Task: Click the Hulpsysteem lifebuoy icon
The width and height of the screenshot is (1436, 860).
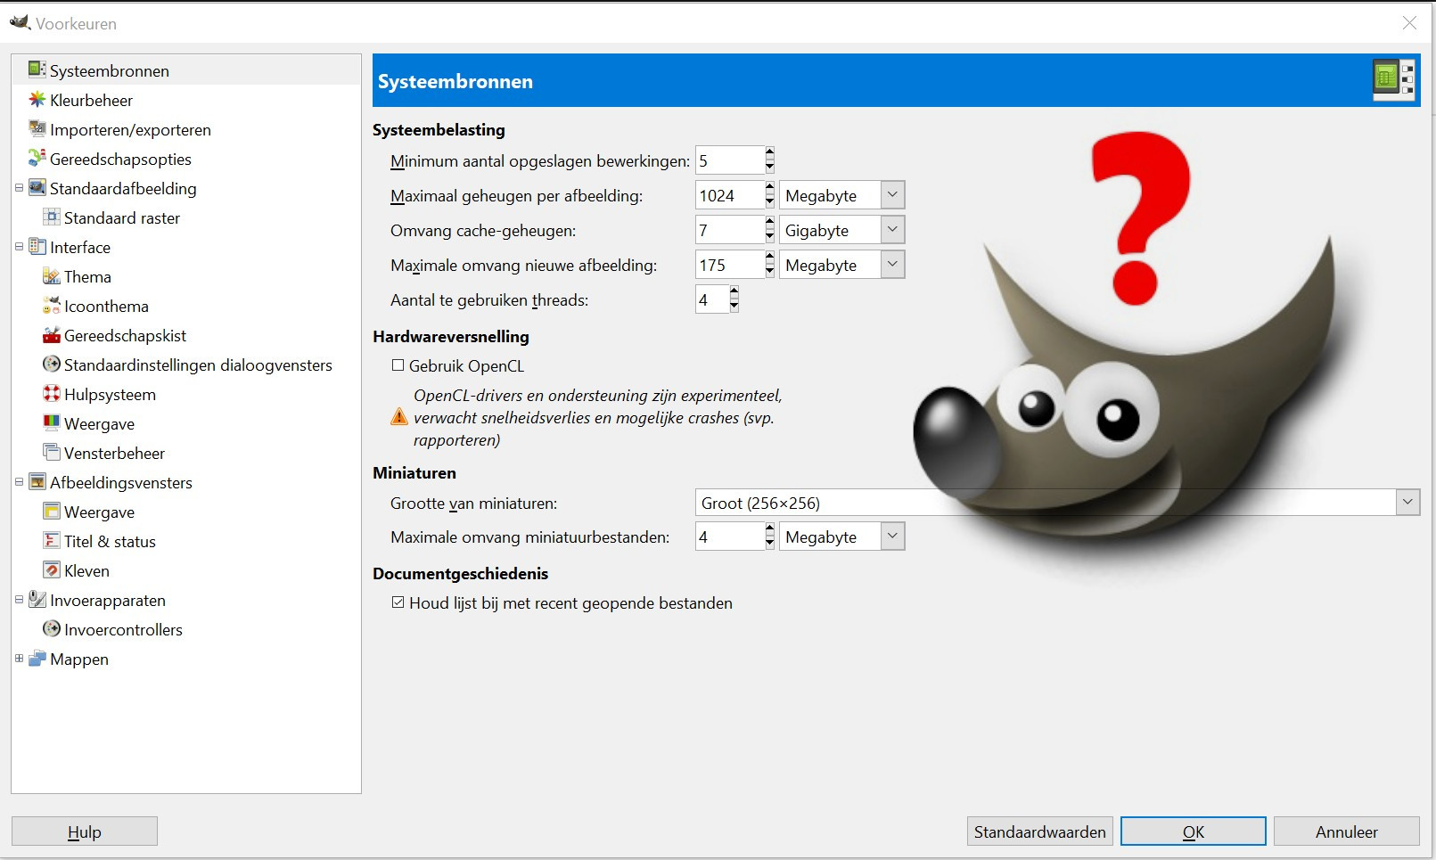Action: [52, 394]
